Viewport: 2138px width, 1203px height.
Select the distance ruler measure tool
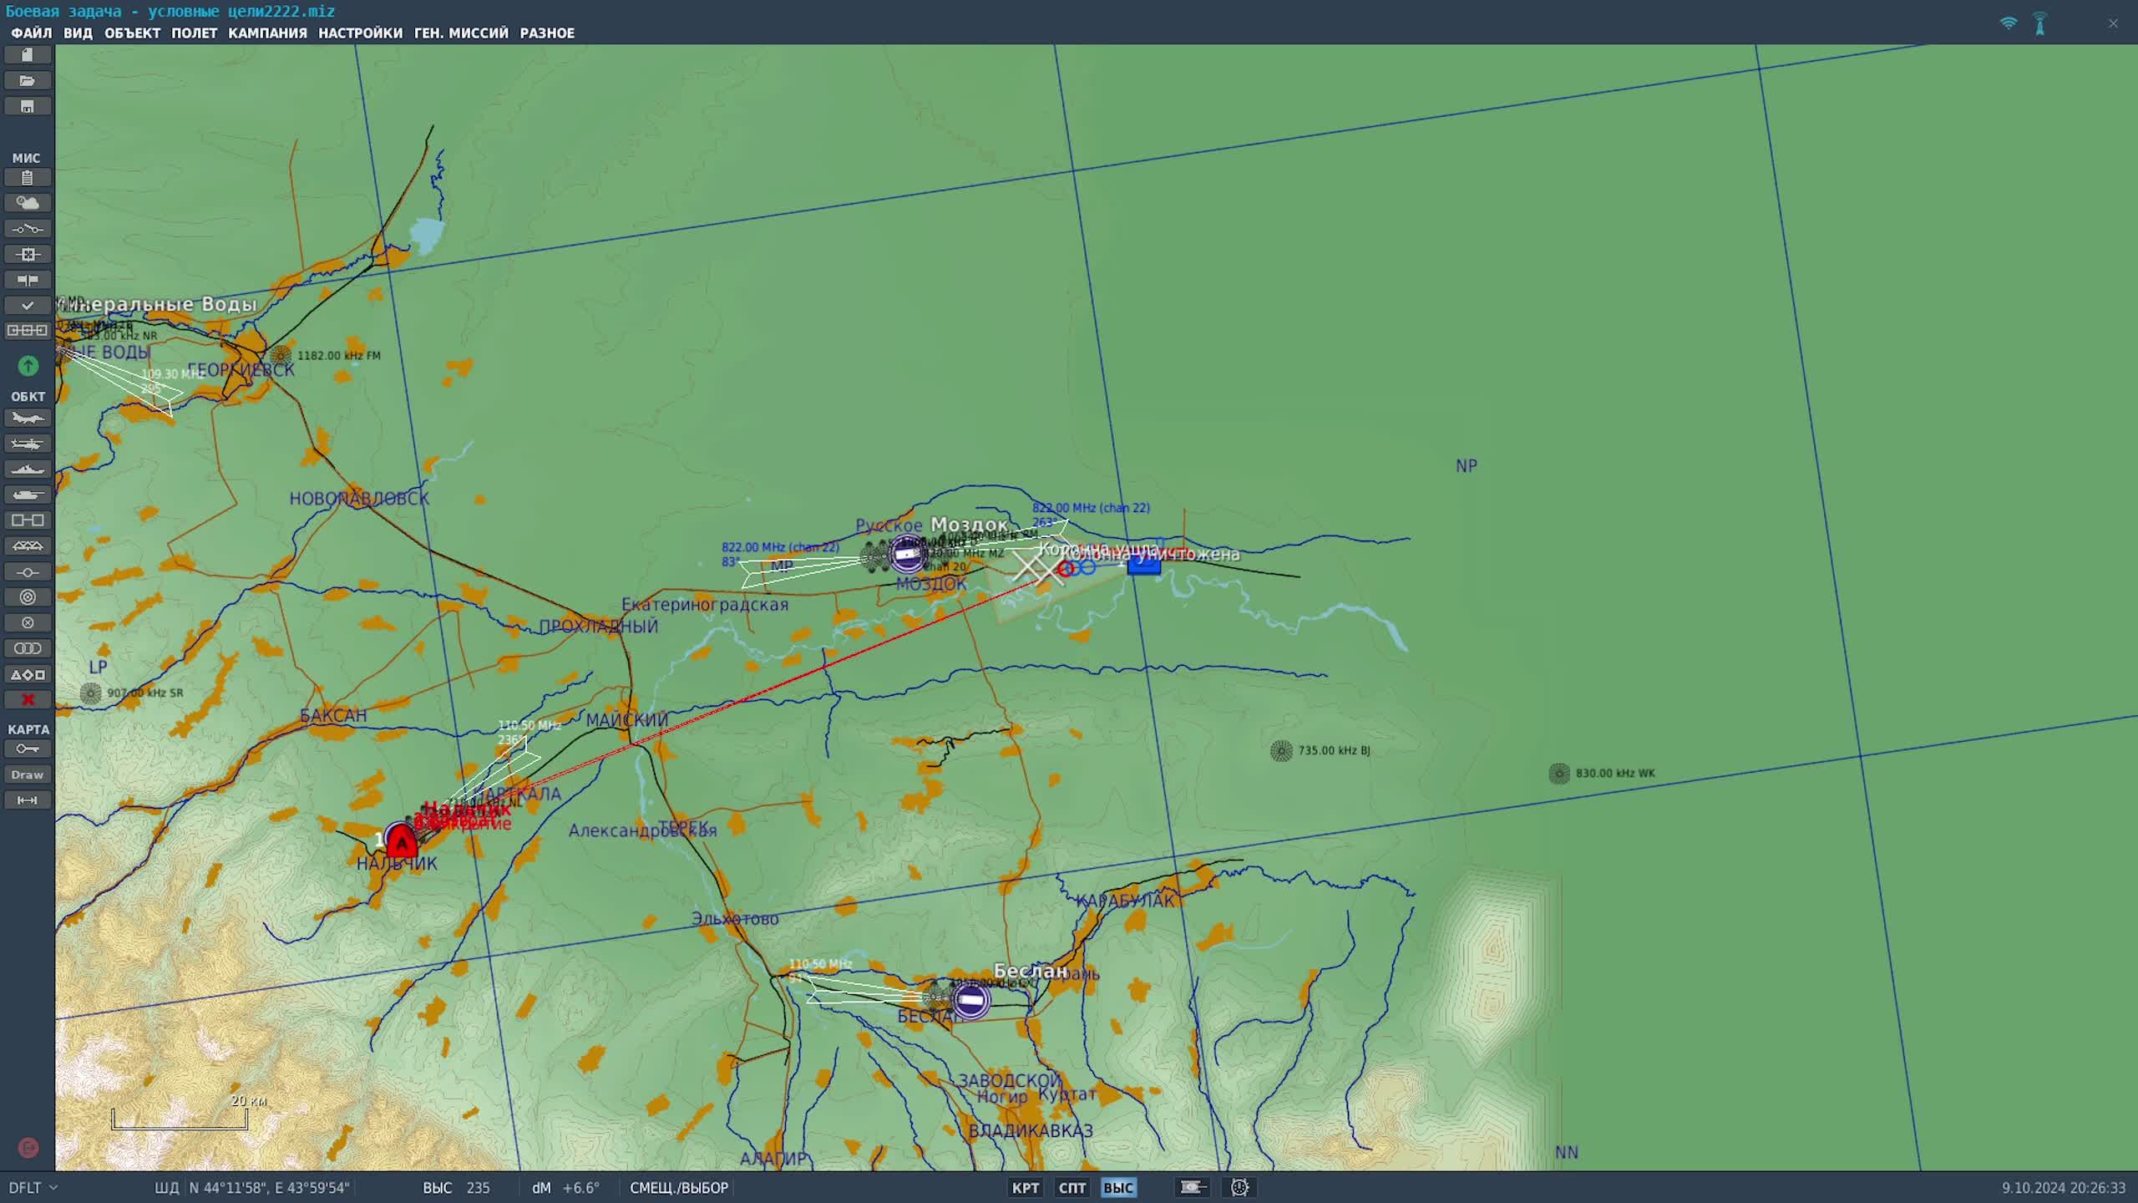pyautogui.click(x=28, y=800)
